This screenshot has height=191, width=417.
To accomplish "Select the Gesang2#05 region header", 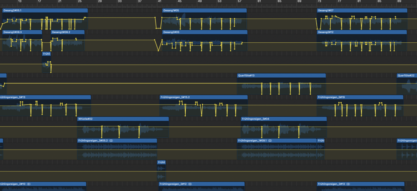I will point(205,32).
